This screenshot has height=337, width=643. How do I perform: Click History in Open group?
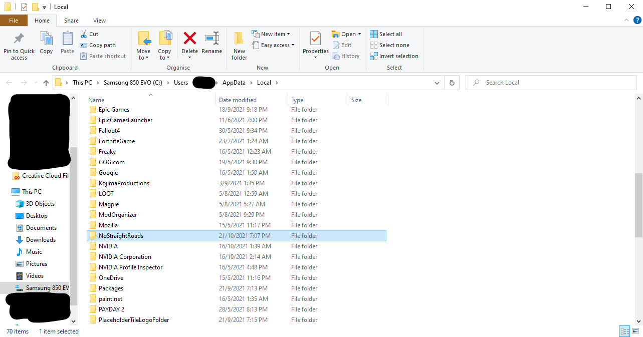pos(345,56)
